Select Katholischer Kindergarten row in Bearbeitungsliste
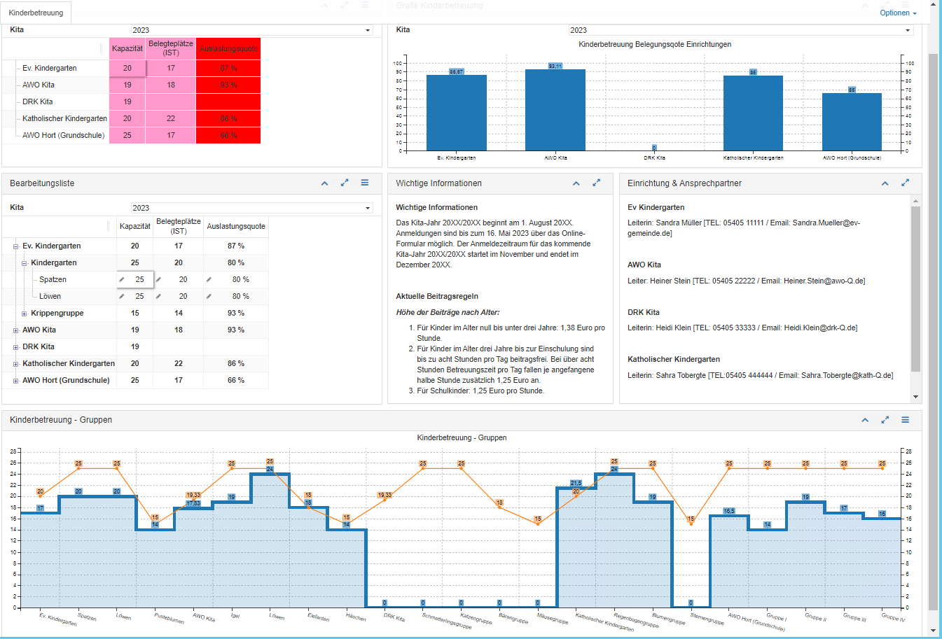 [x=69, y=363]
